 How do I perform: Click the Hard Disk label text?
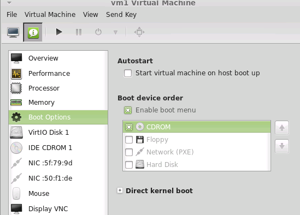162,165
